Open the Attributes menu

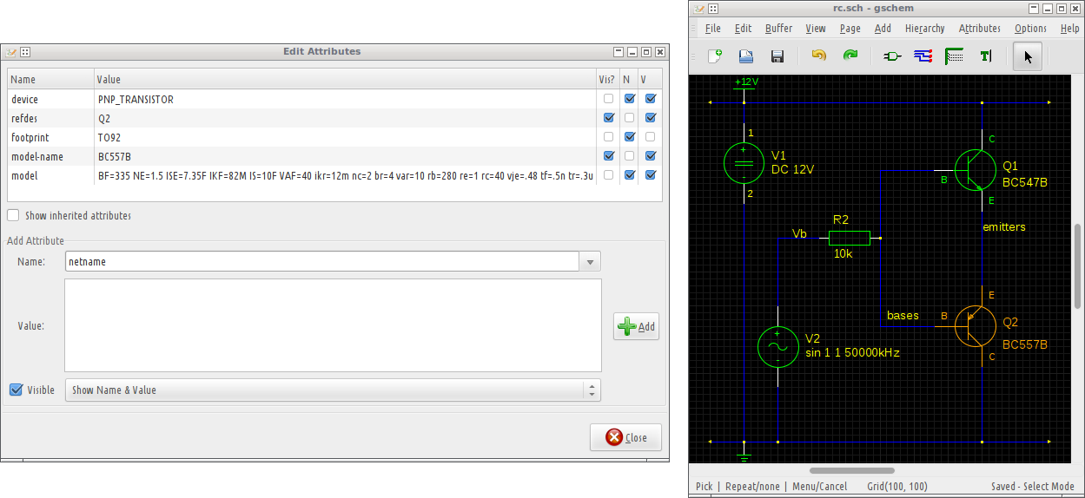979,29
